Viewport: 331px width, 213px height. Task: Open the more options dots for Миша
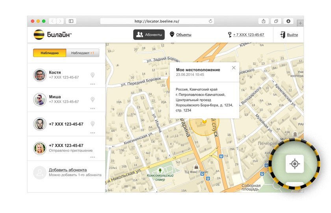click(93, 108)
